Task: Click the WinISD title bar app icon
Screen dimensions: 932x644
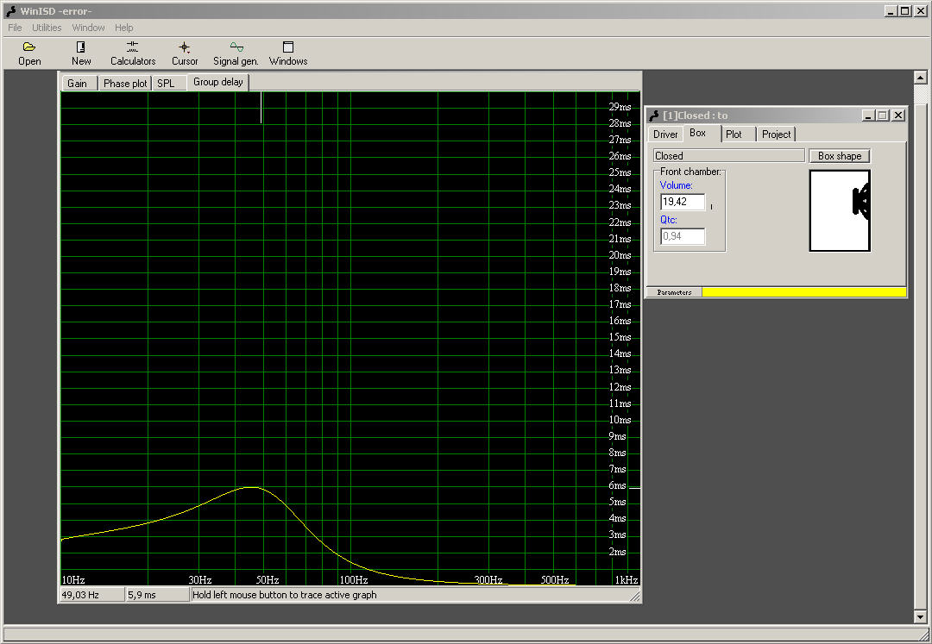Action: 11,11
